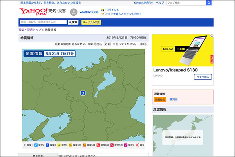Click the gray user avatar icon
Image resolution: width=235 pixels, height=157 pixels.
click(73, 12)
